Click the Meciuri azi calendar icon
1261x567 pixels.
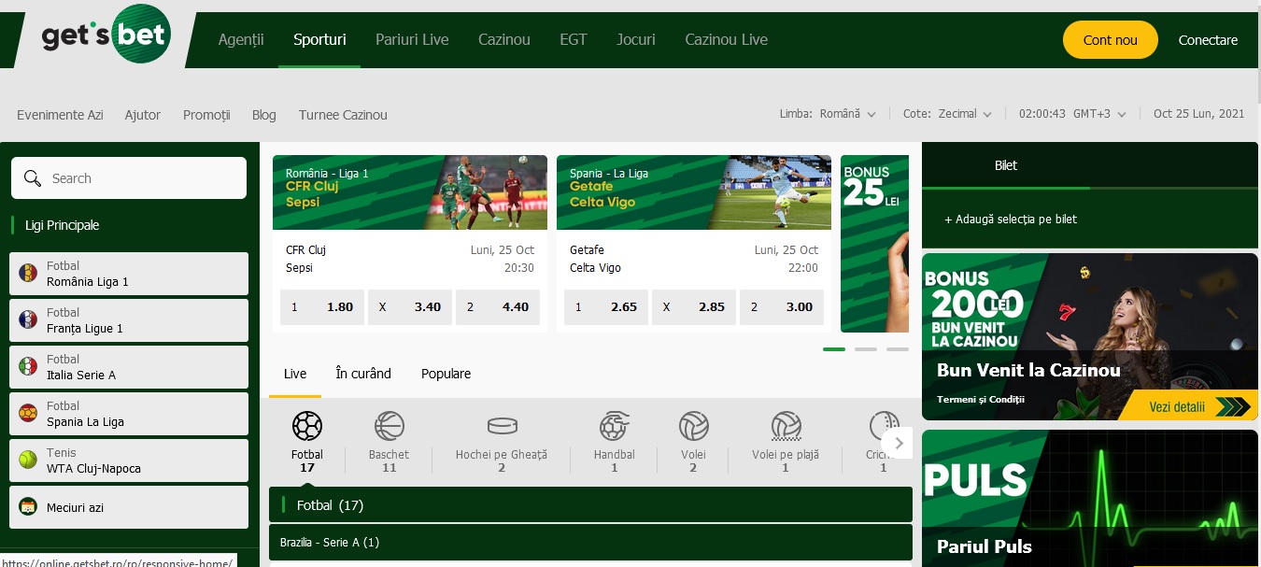pos(28,507)
